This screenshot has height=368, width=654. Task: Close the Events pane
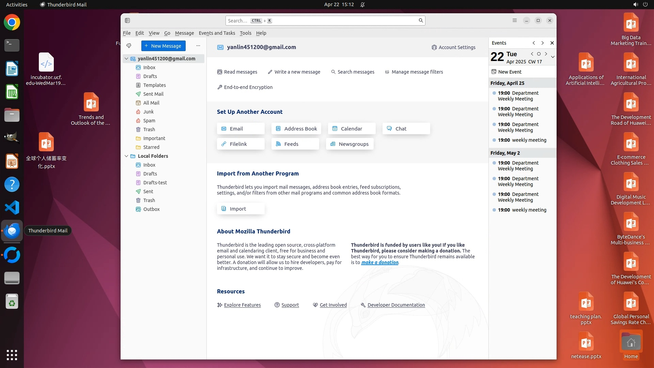click(x=552, y=43)
